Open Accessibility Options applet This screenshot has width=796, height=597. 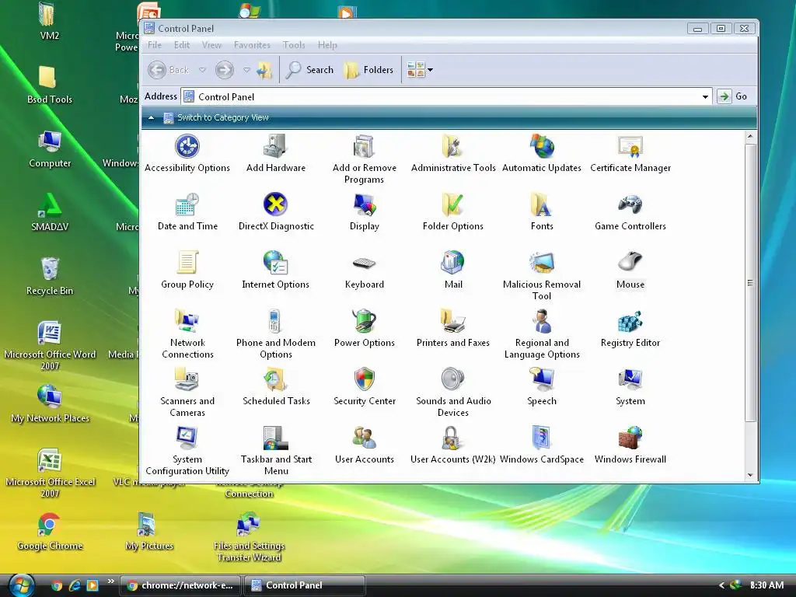pos(187,146)
